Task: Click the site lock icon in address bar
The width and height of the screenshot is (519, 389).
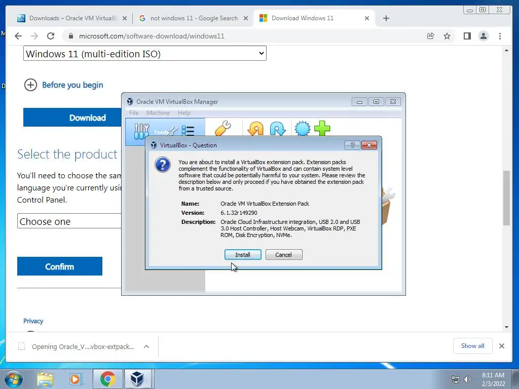Action: pos(70,36)
